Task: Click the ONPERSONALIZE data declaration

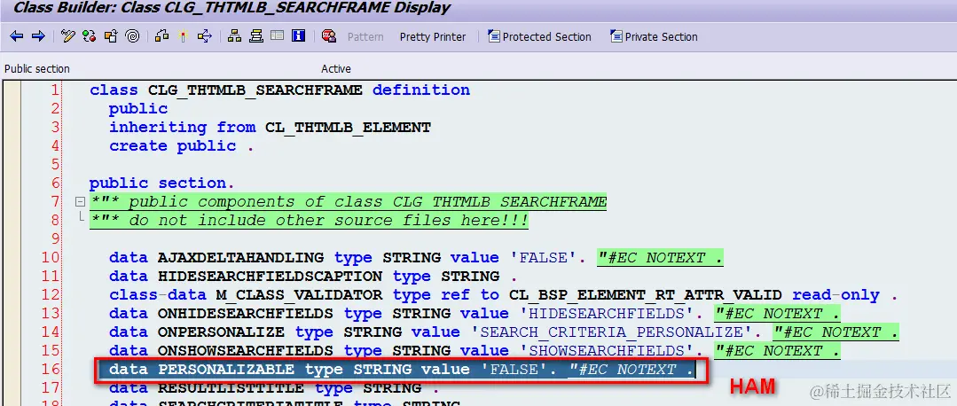Action: 504,332
